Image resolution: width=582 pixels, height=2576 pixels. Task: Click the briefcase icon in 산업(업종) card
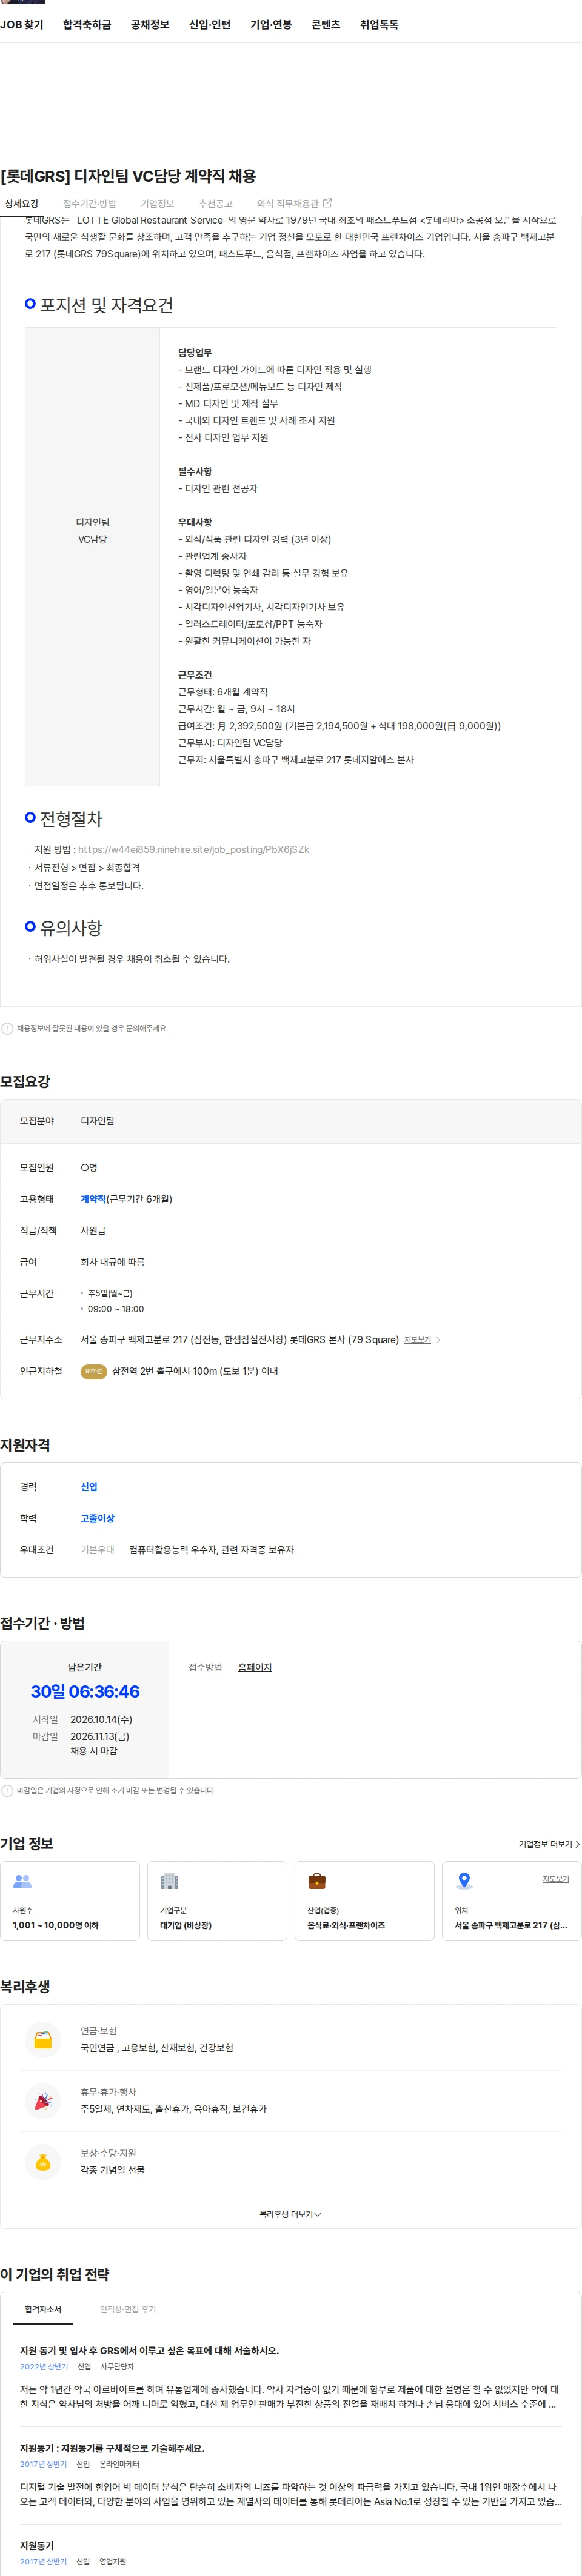pyautogui.click(x=316, y=1881)
